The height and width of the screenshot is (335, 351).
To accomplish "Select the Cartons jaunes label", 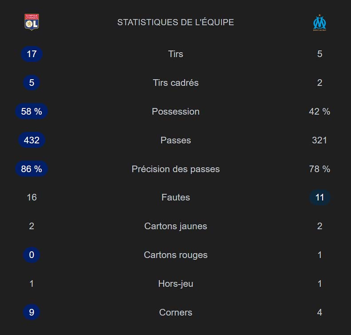I will (x=176, y=226).
